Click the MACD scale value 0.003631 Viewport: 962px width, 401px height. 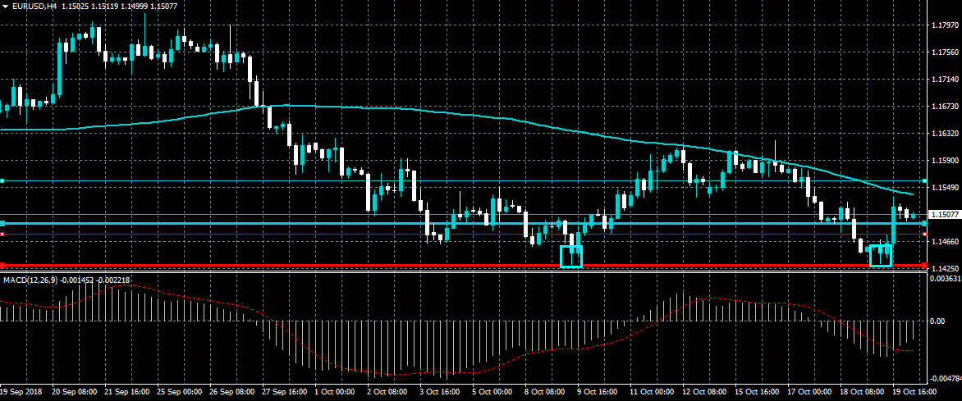(x=946, y=279)
